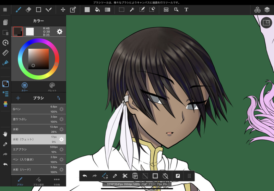Select the Selection Eraser tool

152,10
